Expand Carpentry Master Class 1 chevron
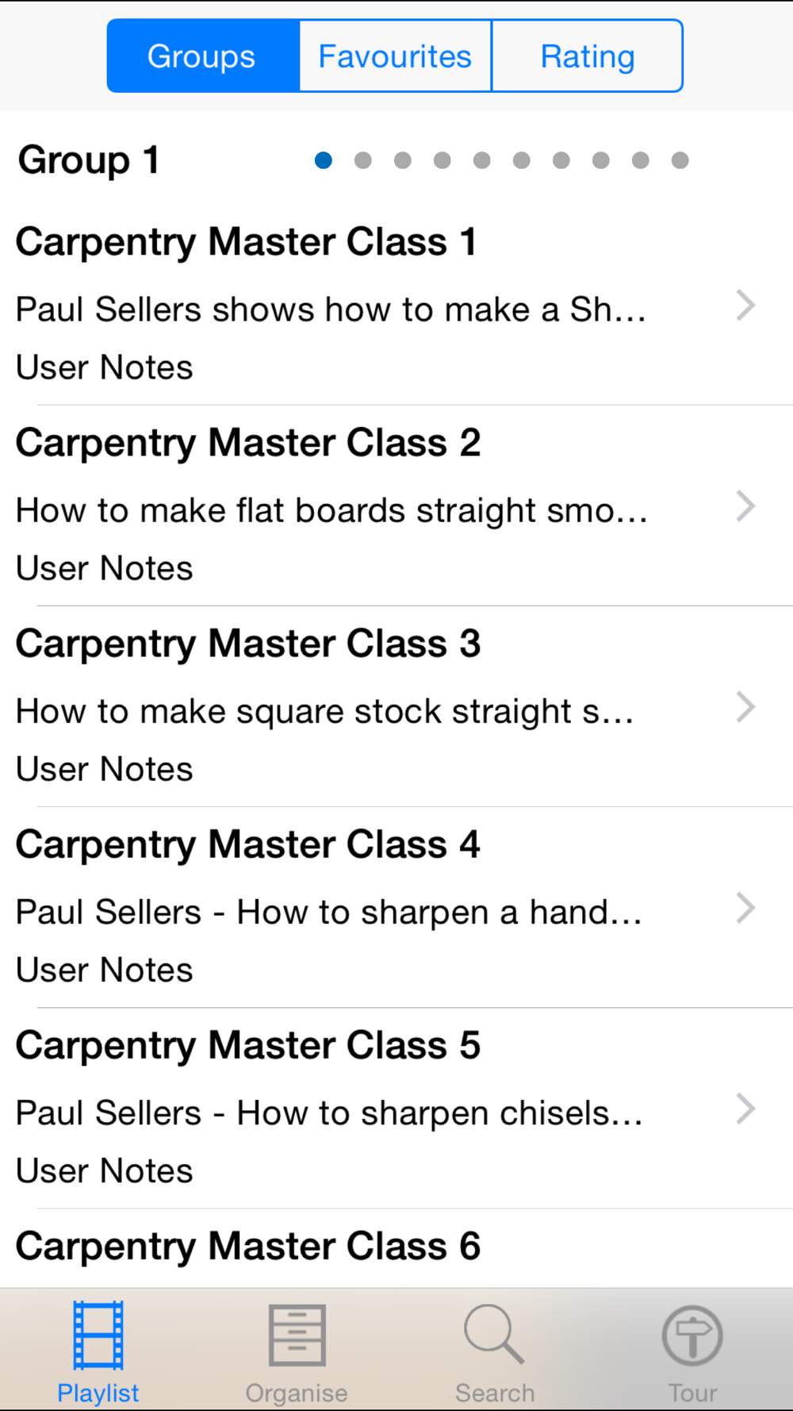Image resolution: width=793 pixels, height=1411 pixels. pyautogui.click(x=745, y=306)
